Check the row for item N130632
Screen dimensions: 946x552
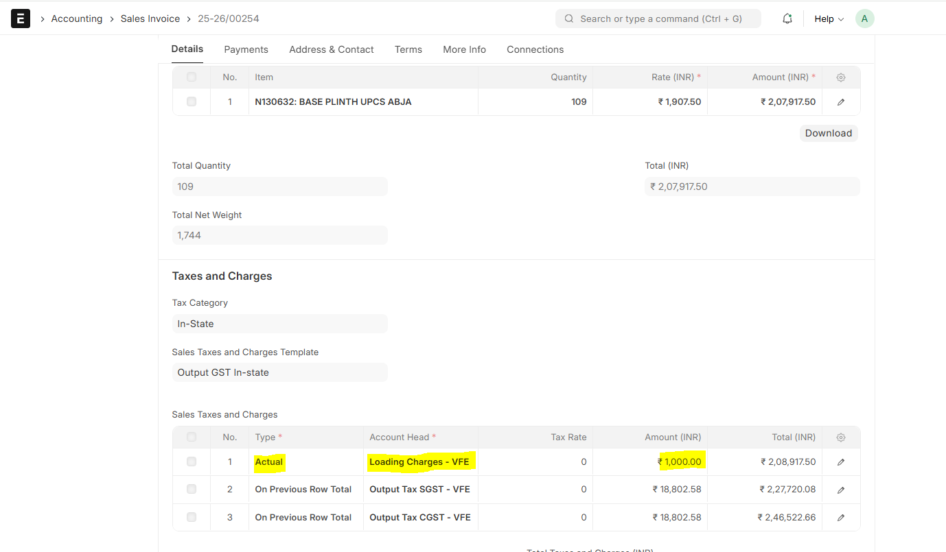click(192, 101)
